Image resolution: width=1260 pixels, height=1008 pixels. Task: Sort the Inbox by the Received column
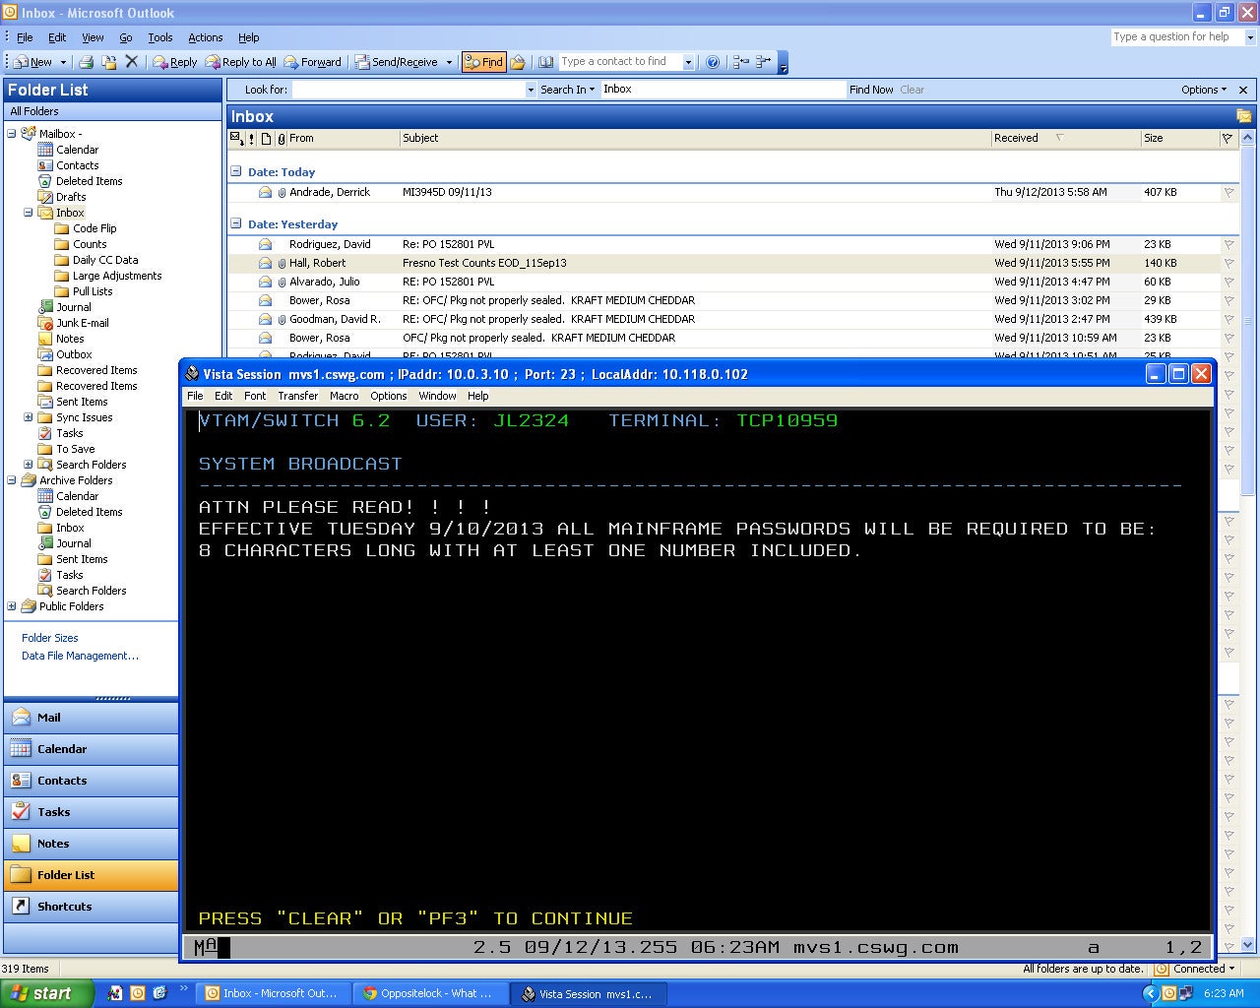(1065, 139)
